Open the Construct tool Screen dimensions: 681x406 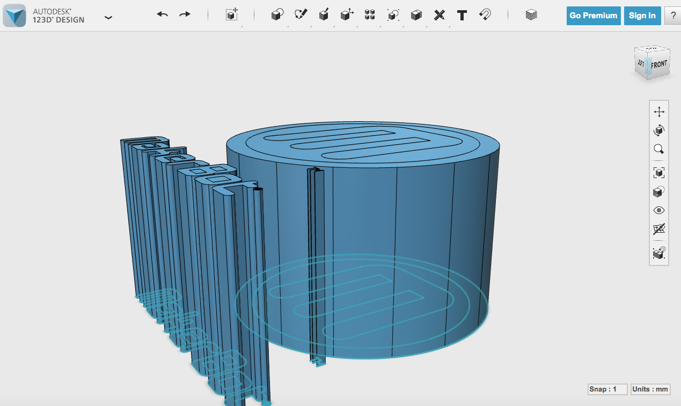pyautogui.click(x=324, y=15)
